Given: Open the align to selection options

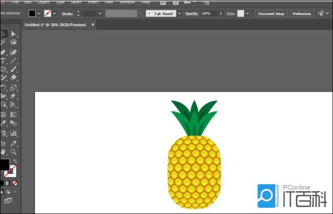Looking at the screenshot, I should tap(321, 13).
